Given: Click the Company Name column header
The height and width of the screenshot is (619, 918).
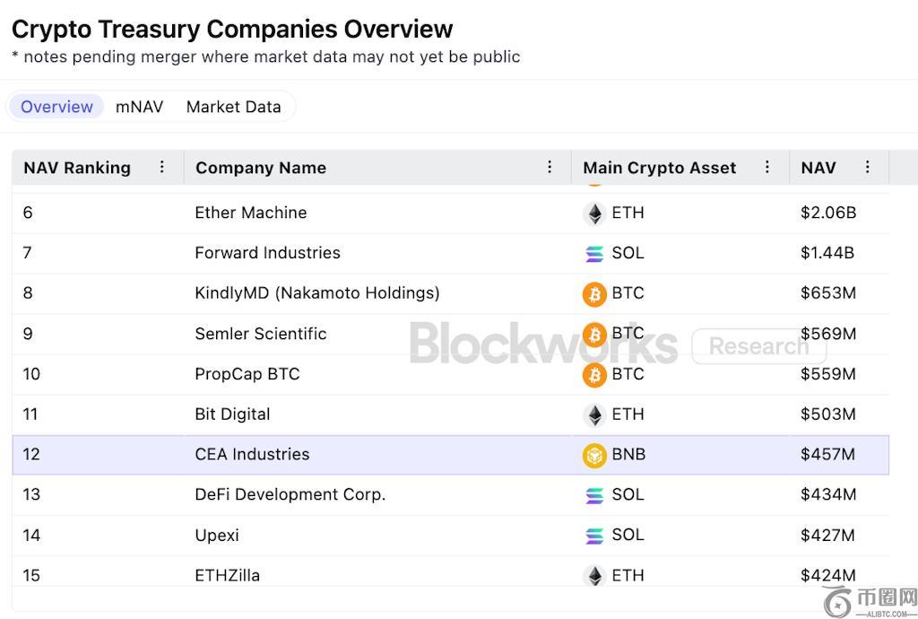Looking at the screenshot, I should 261,168.
